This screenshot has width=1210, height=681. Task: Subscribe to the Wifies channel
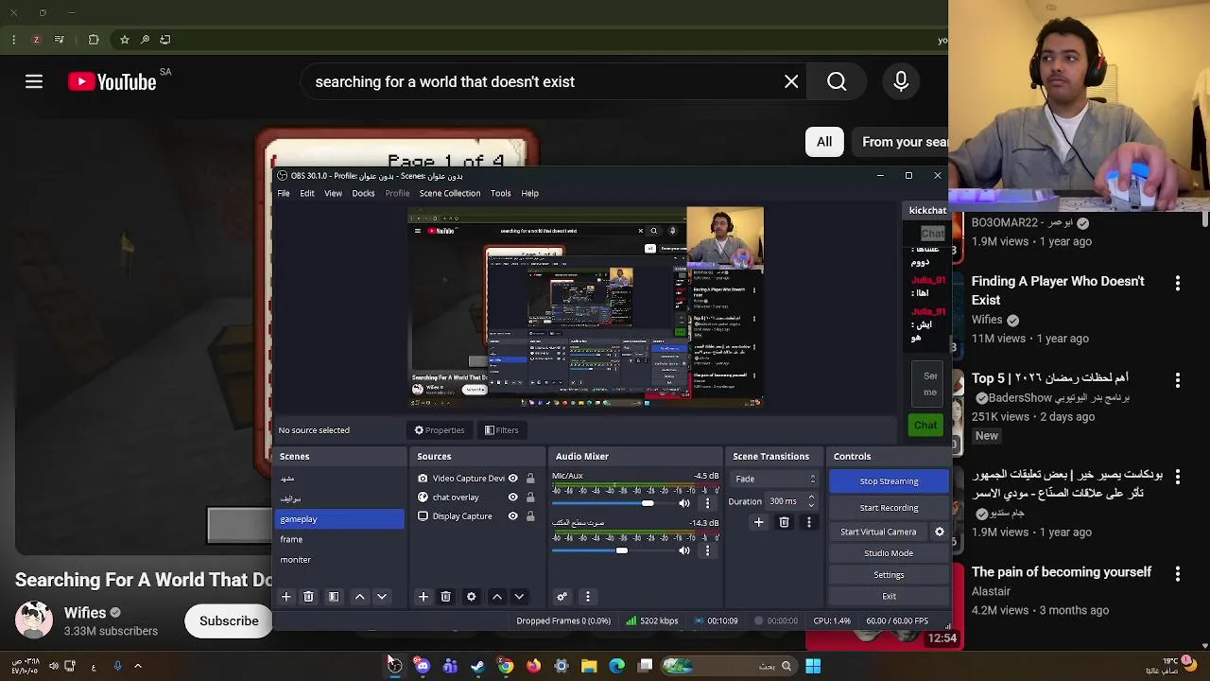(229, 621)
